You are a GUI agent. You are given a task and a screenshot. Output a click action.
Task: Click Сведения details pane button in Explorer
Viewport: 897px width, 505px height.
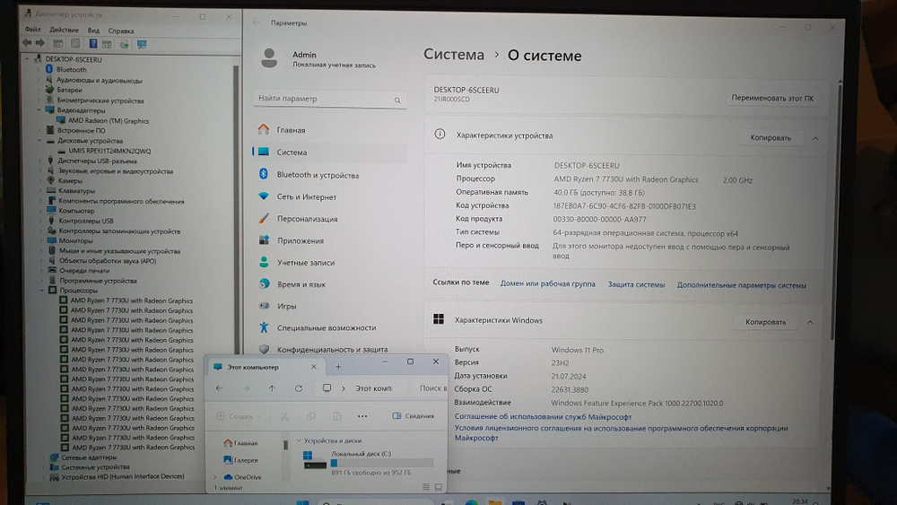click(413, 416)
